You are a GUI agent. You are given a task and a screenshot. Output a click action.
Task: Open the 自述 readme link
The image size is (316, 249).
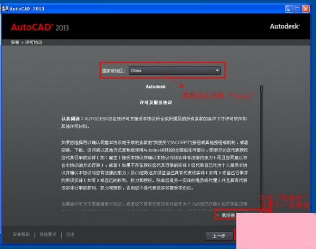point(70,234)
